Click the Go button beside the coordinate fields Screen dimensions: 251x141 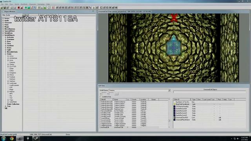click(x=116, y=94)
